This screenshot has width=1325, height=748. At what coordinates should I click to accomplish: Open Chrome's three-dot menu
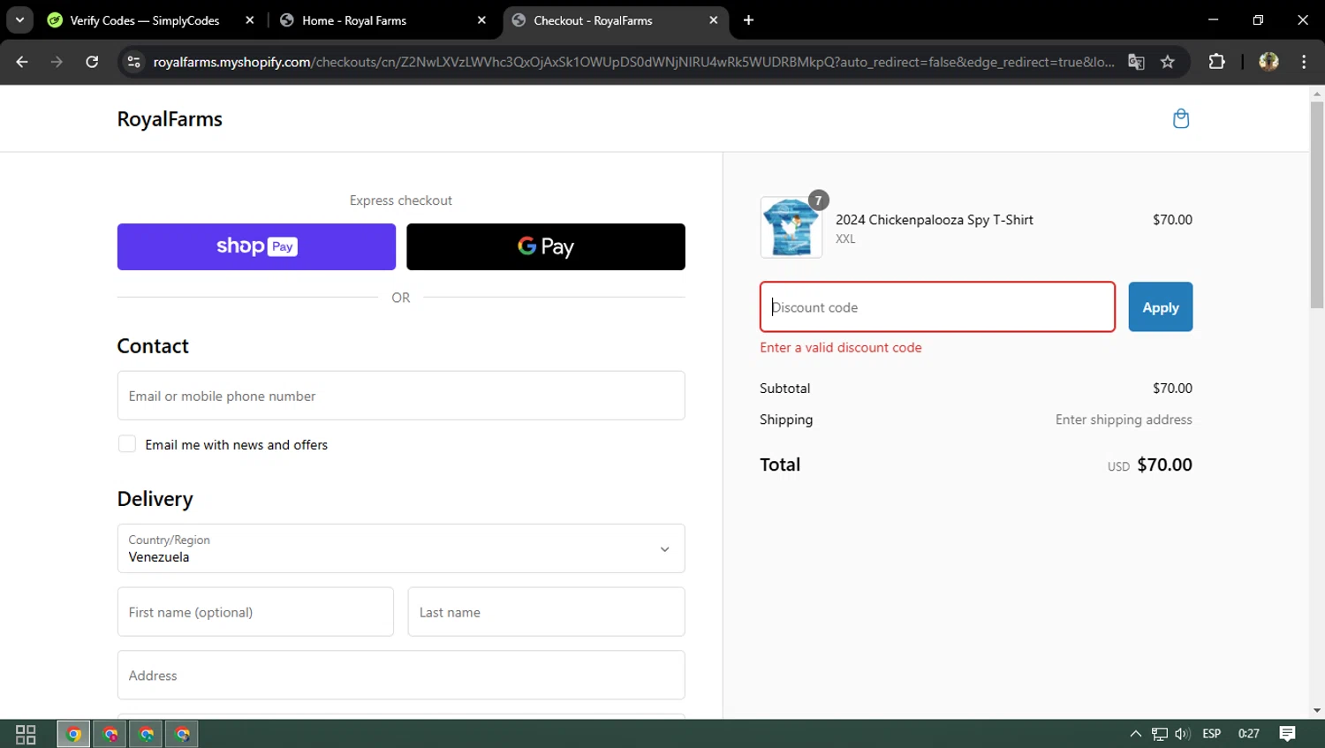pos(1304,62)
